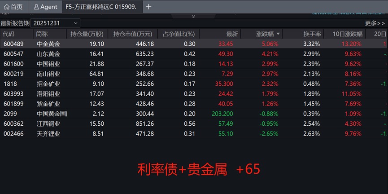
Task: Sort by 10日涨跌幅 column header
Action: [x=344, y=34]
